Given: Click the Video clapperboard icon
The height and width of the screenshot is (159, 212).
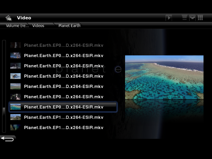Looking at the screenshot, I should [x=8, y=18].
